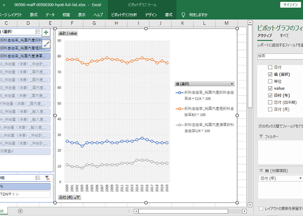Image resolution: width=303 pixels, height=216 pixels.
Task: Check the 日付 (月) field checkbox
Action: (x=270, y=110)
